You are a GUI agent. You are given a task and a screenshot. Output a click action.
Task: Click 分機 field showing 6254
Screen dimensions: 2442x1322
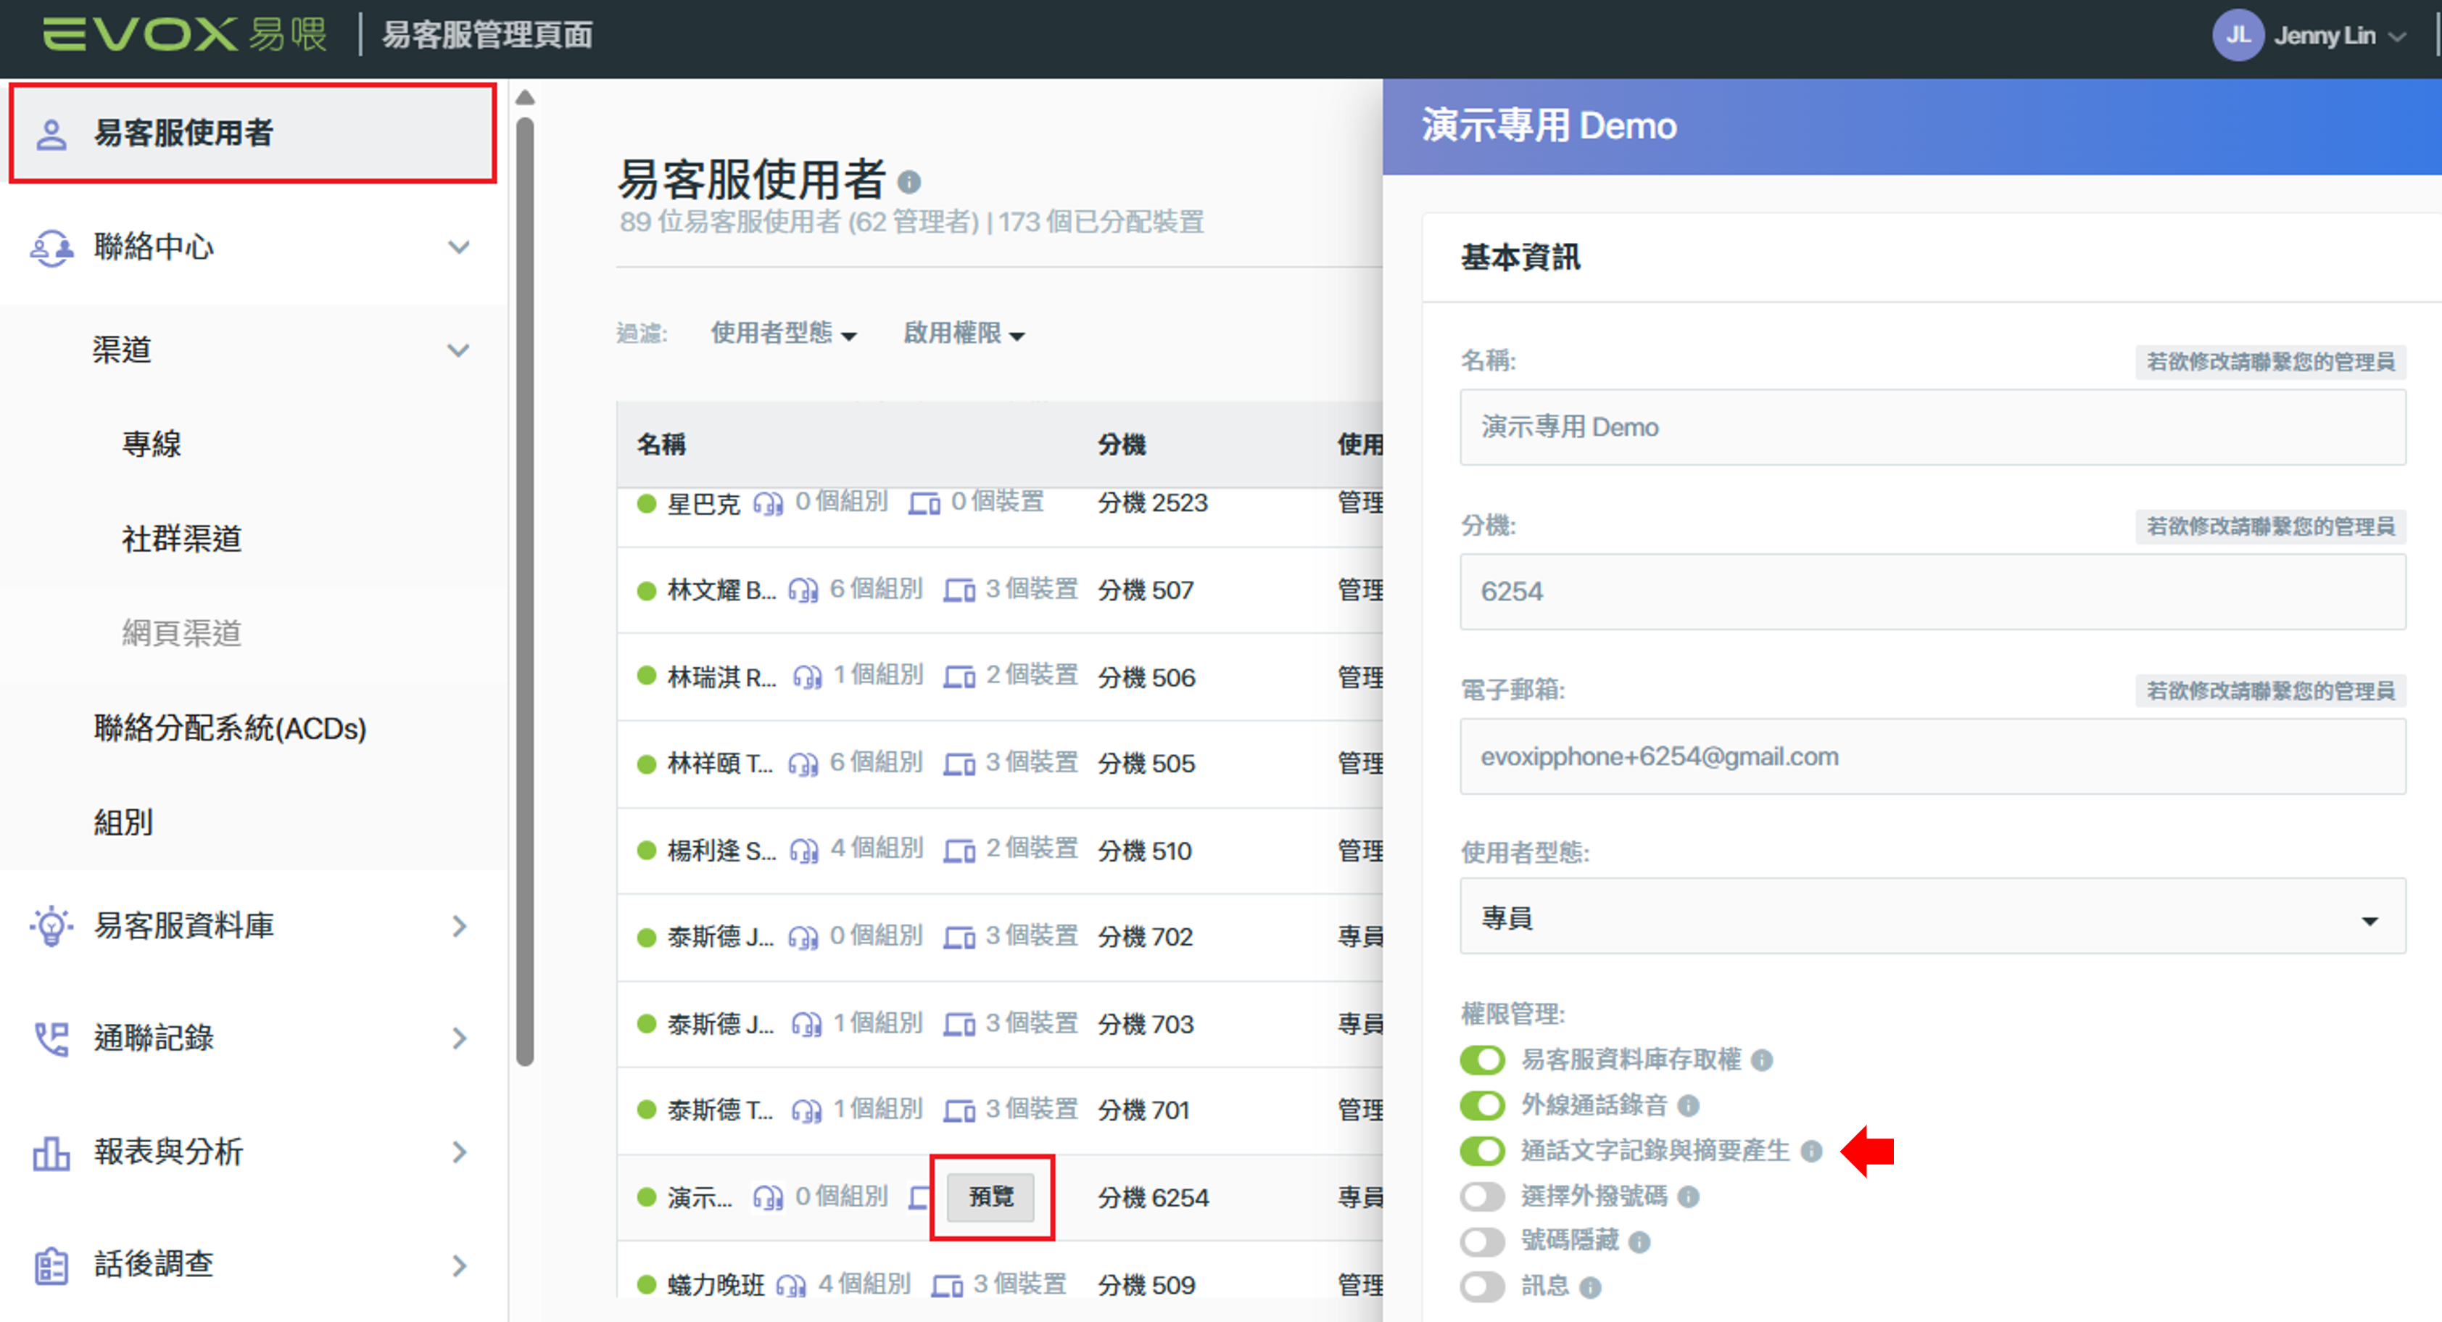(x=1932, y=592)
